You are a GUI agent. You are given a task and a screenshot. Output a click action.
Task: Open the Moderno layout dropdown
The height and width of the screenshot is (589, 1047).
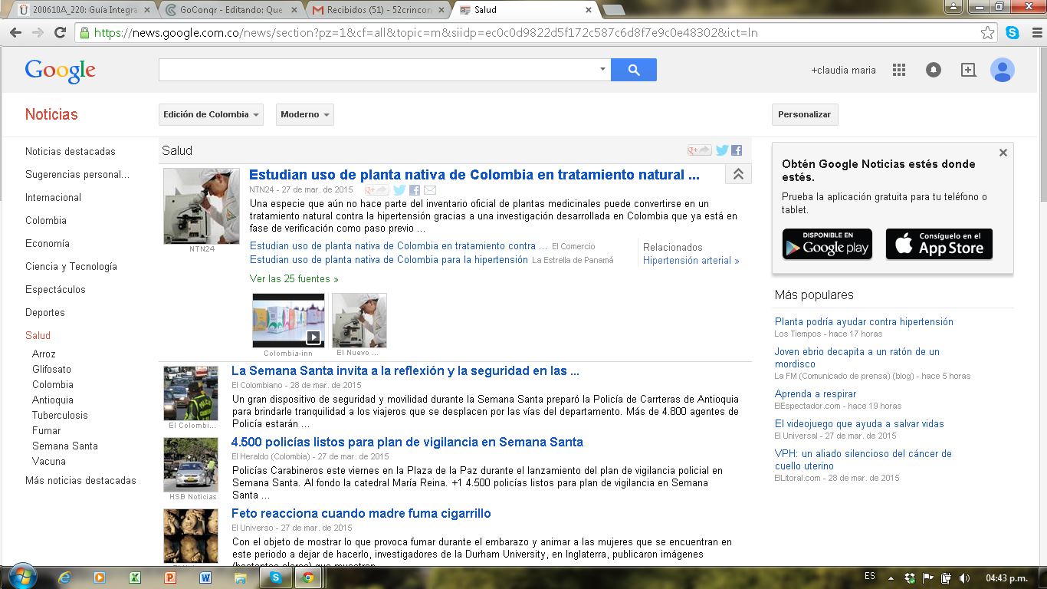point(305,114)
